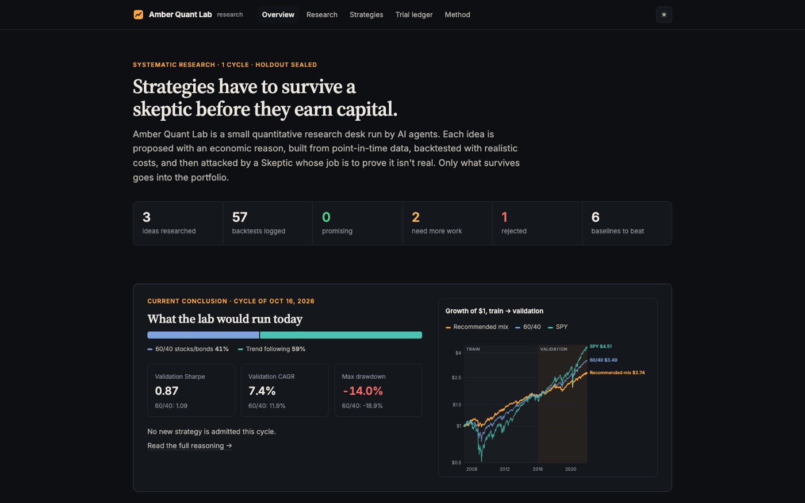The height and width of the screenshot is (503, 805).
Task: Click the 60/40 $3.49 chart end label
Action: pos(603,360)
